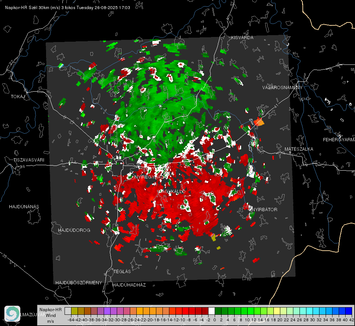
Task: Select the amber legend swatch between -24 and -22
Action: 140,311
